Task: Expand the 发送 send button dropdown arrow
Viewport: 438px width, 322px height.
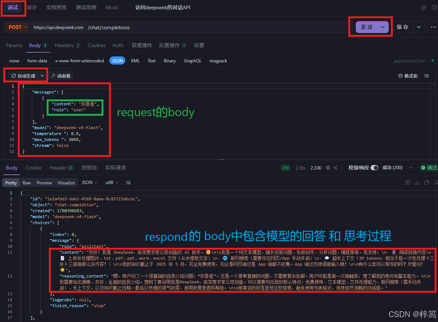Action: tap(383, 27)
